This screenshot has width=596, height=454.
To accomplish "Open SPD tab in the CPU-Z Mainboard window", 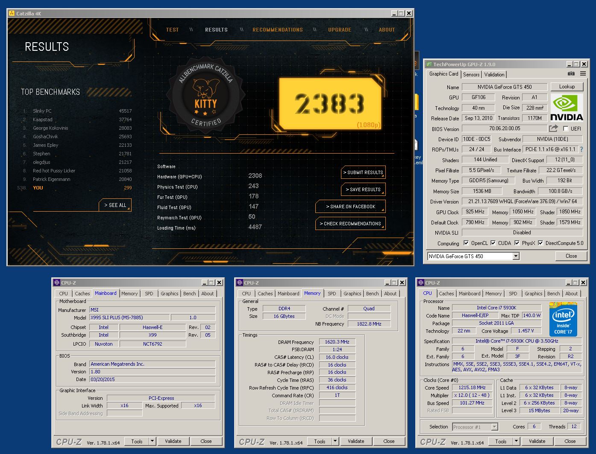I will [149, 294].
